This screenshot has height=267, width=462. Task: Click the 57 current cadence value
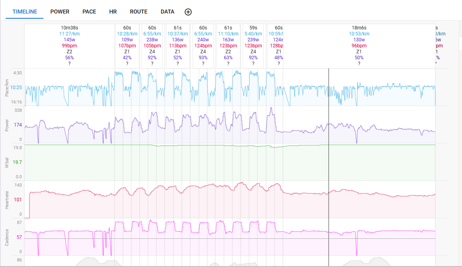(19, 237)
